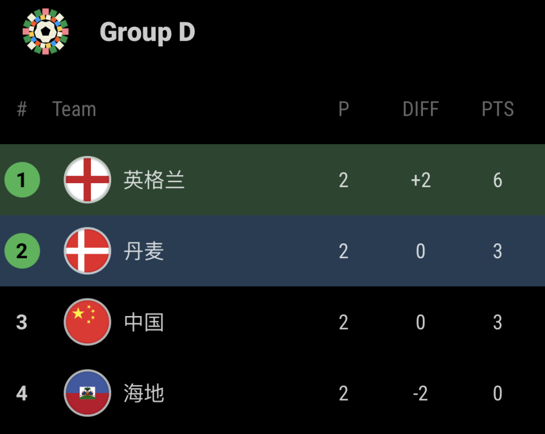
Task: Select the England flag icon
Action: click(x=87, y=180)
